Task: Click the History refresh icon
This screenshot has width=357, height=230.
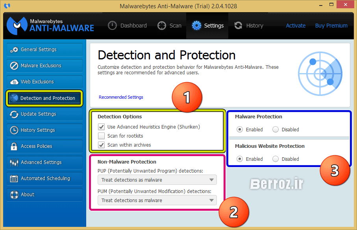Action: (238, 26)
